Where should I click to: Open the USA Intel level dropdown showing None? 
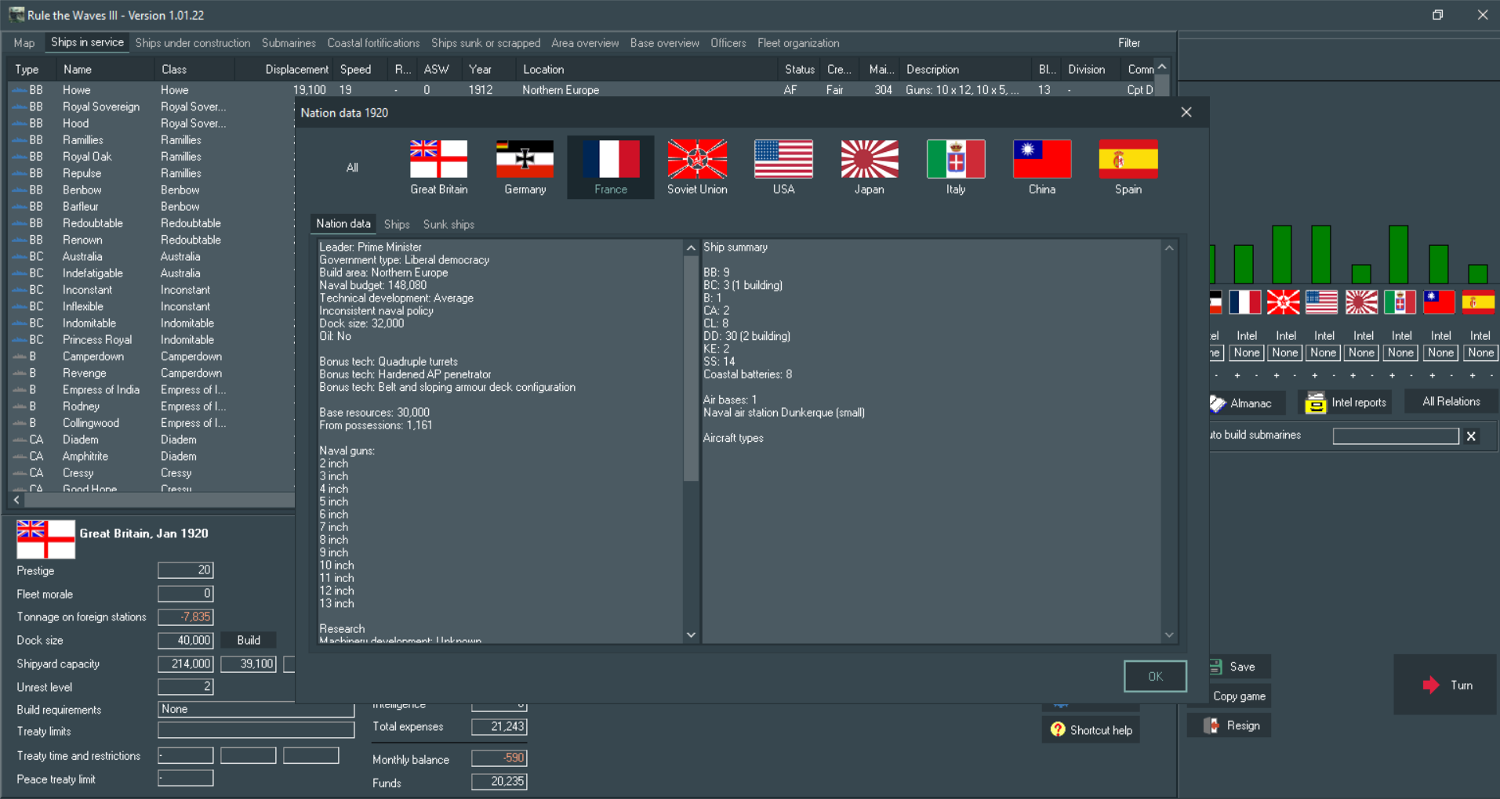[1323, 352]
